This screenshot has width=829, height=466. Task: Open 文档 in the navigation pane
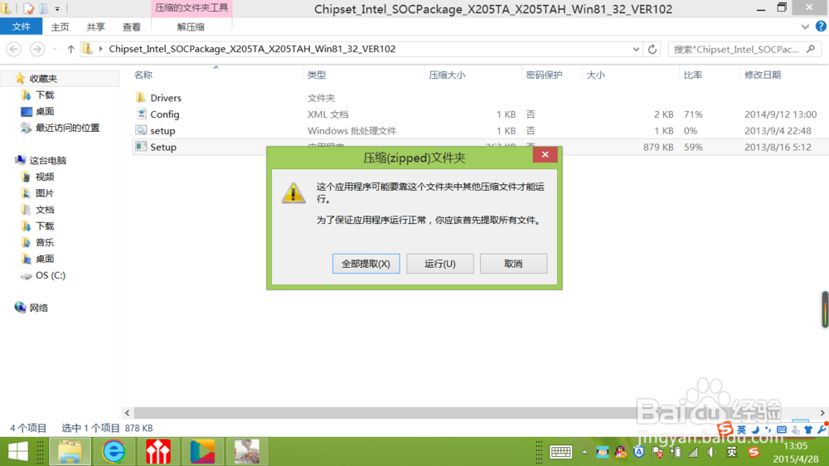point(45,210)
